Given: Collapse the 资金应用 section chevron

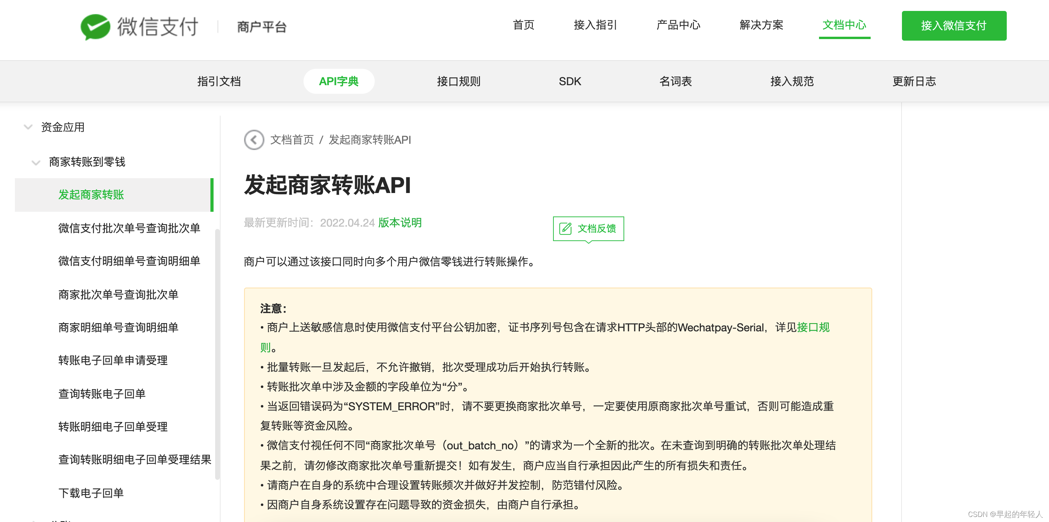Looking at the screenshot, I should pos(28,127).
